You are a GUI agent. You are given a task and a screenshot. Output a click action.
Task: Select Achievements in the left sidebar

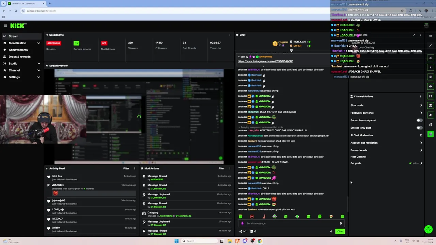(22, 50)
